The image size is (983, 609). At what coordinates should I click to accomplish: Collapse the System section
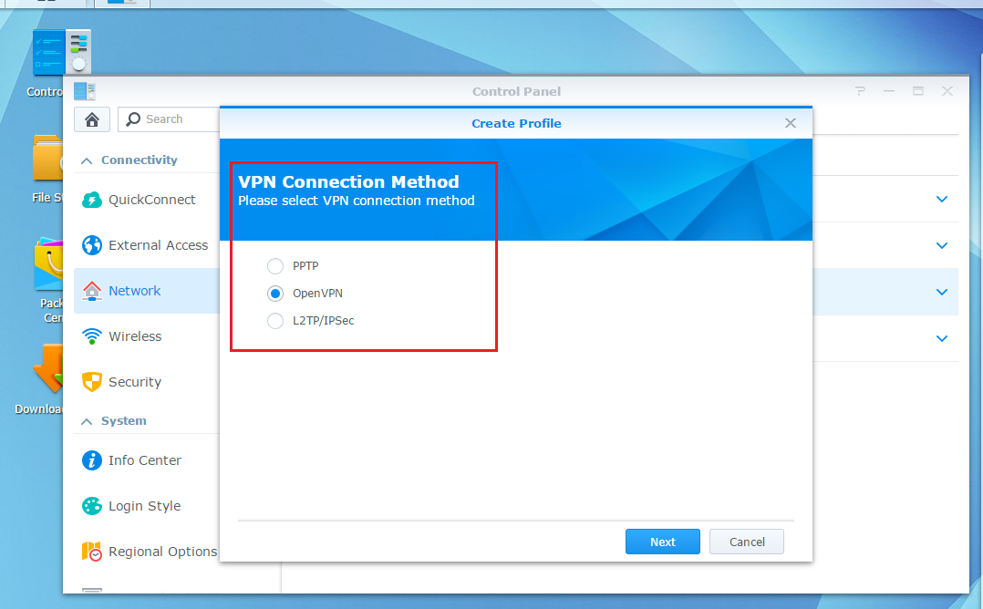[87, 422]
